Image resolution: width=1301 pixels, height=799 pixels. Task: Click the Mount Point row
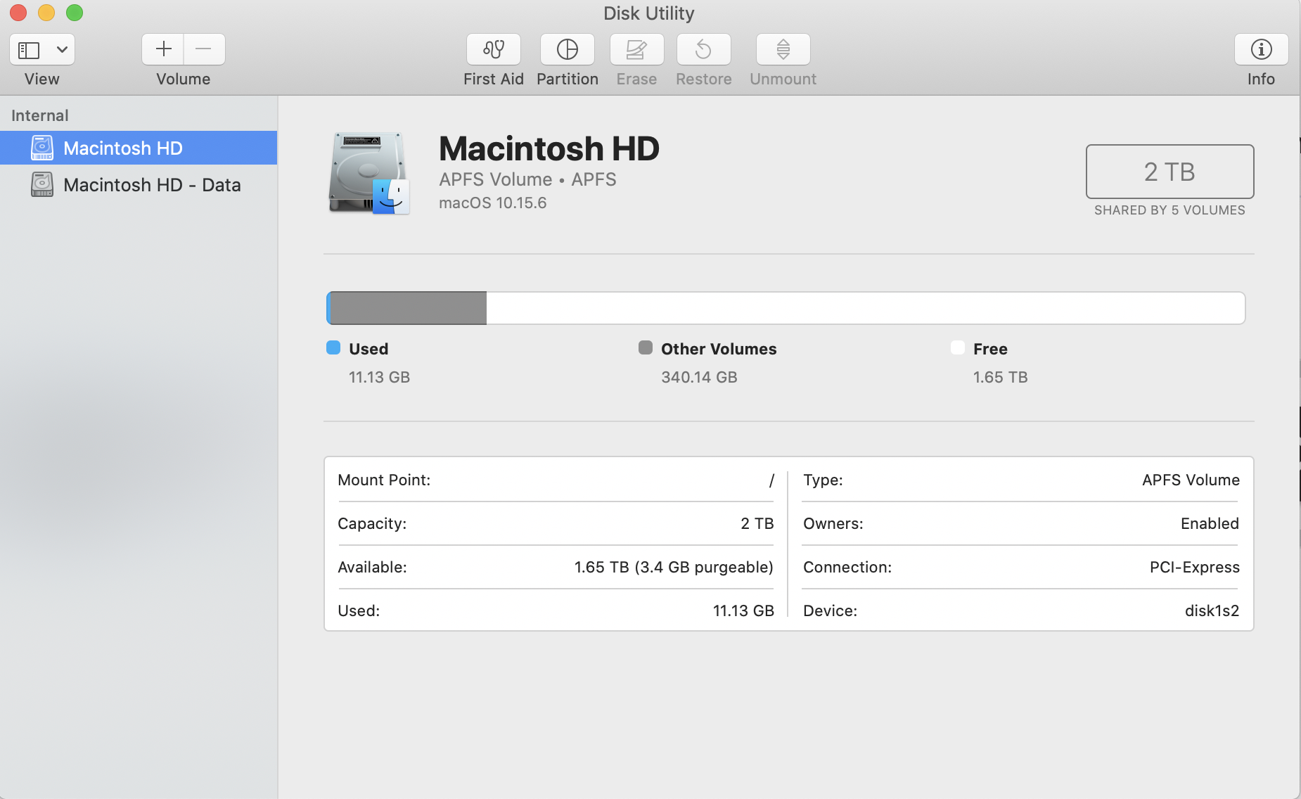point(556,480)
